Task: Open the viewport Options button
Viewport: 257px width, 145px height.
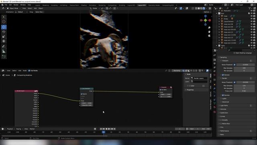Action: 207,12
